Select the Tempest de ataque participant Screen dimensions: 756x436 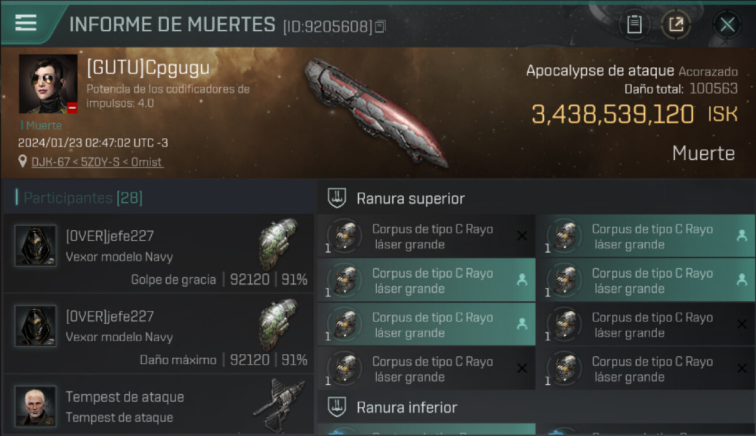point(159,405)
